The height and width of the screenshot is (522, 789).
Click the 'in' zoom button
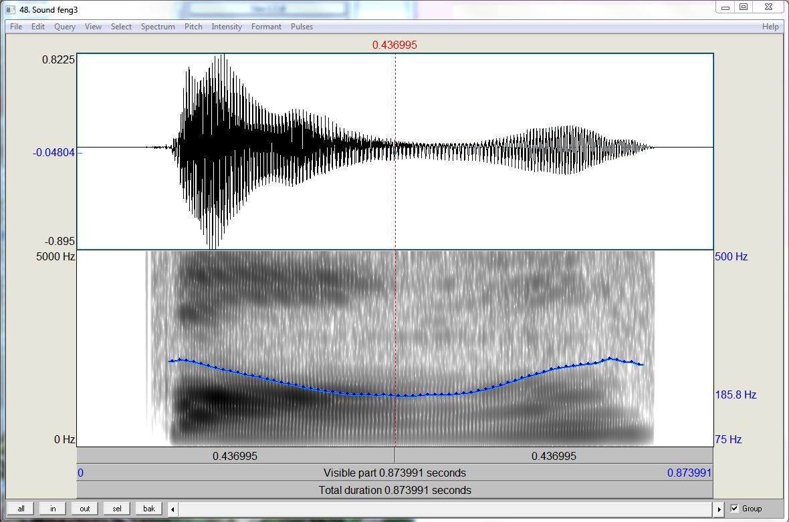(53, 509)
